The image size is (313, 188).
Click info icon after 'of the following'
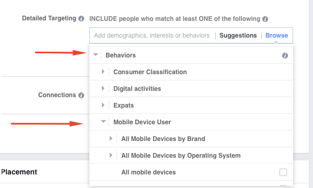tap(265, 19)
